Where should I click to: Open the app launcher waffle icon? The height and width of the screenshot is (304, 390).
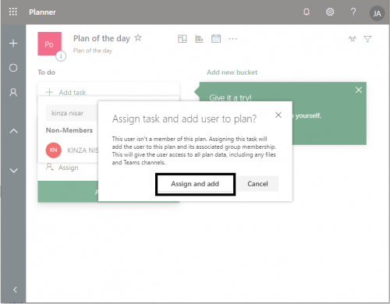pos(13,12)
